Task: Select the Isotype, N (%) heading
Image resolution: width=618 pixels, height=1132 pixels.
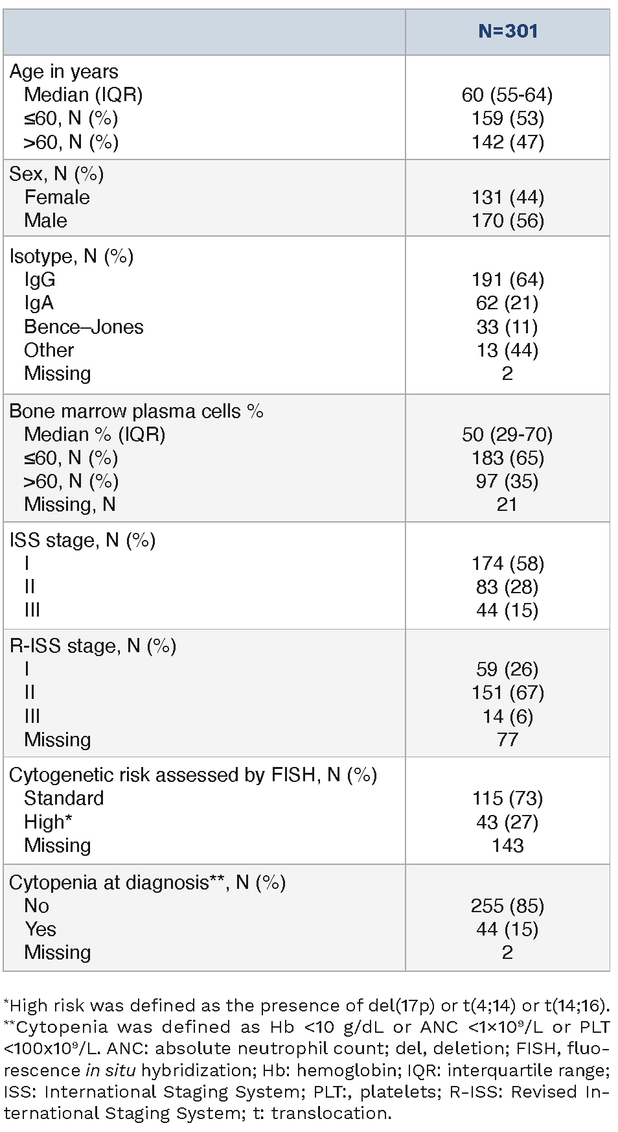Action: [x=71, y=256]
